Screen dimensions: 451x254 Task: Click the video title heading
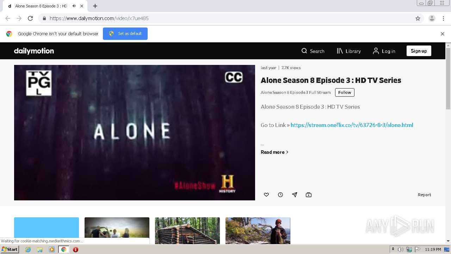(x=331, y=80)
